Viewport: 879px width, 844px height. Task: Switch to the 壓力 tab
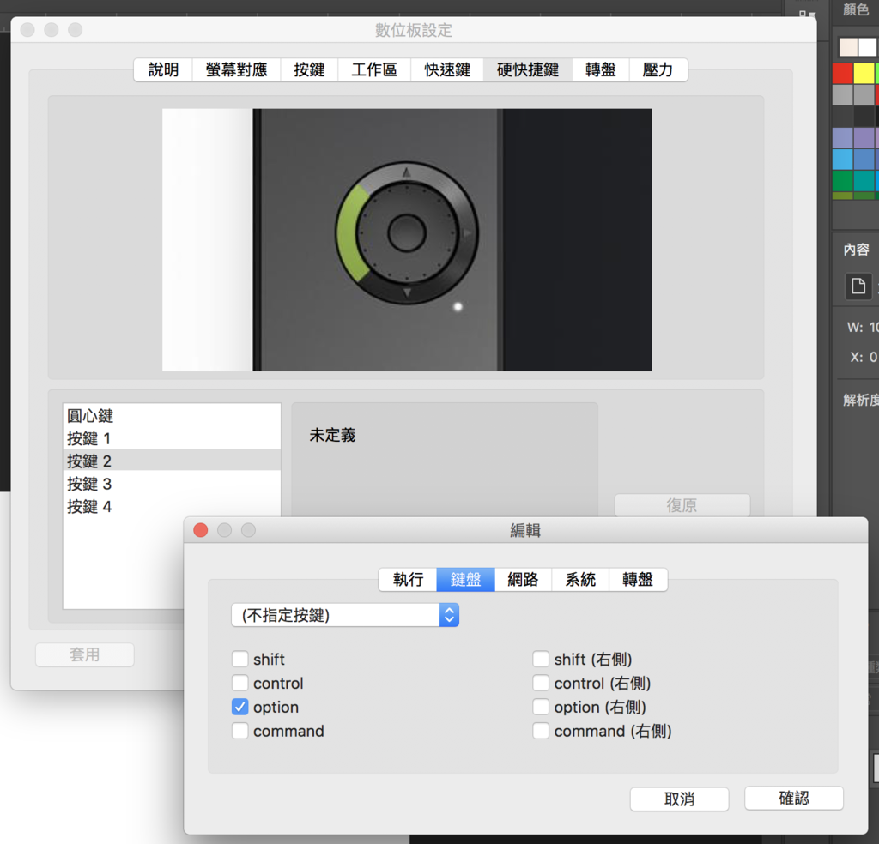coord(658,69)
